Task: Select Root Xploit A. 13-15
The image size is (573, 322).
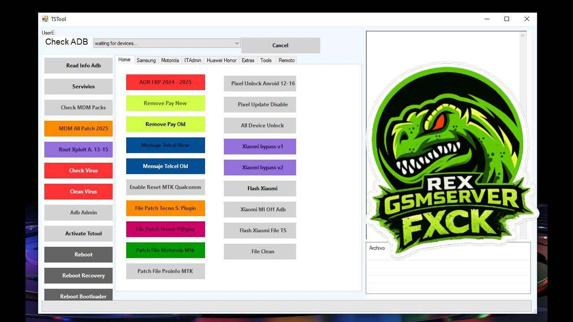Action: tap(78, 149)
